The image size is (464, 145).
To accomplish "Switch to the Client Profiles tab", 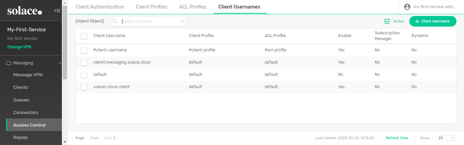I will pos(151,7).
